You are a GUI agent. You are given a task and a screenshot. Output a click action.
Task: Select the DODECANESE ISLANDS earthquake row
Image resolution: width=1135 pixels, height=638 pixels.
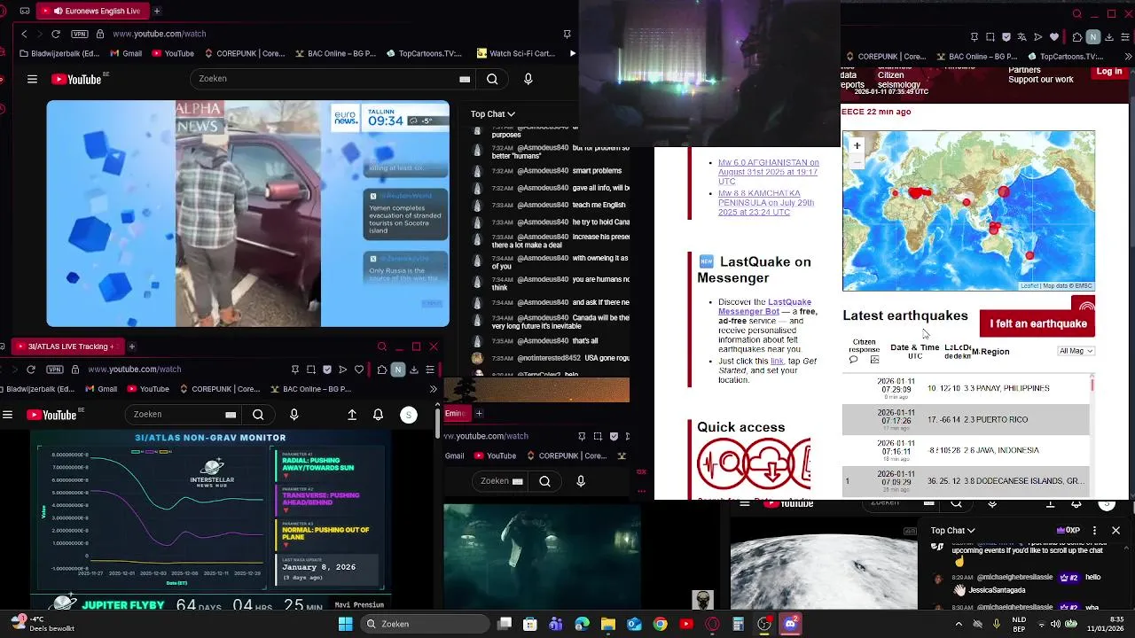(x=966, y=481)
